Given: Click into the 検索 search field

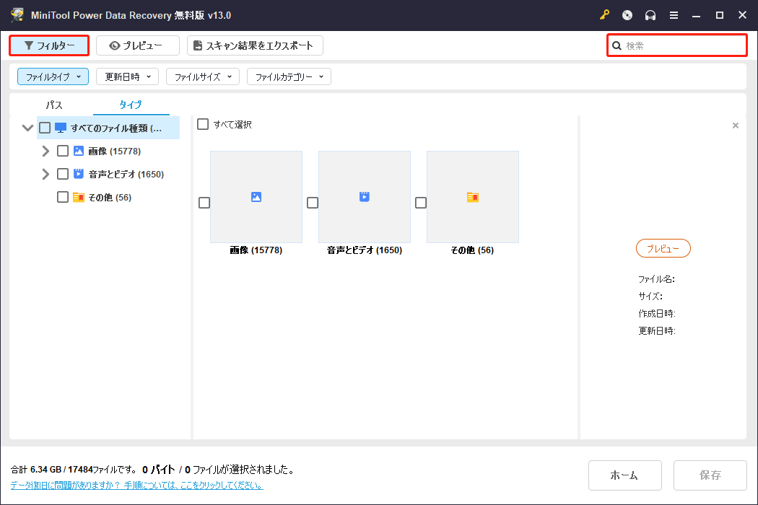Looking at the screenshot, I should pyautogui.click(x=677, y=45).
